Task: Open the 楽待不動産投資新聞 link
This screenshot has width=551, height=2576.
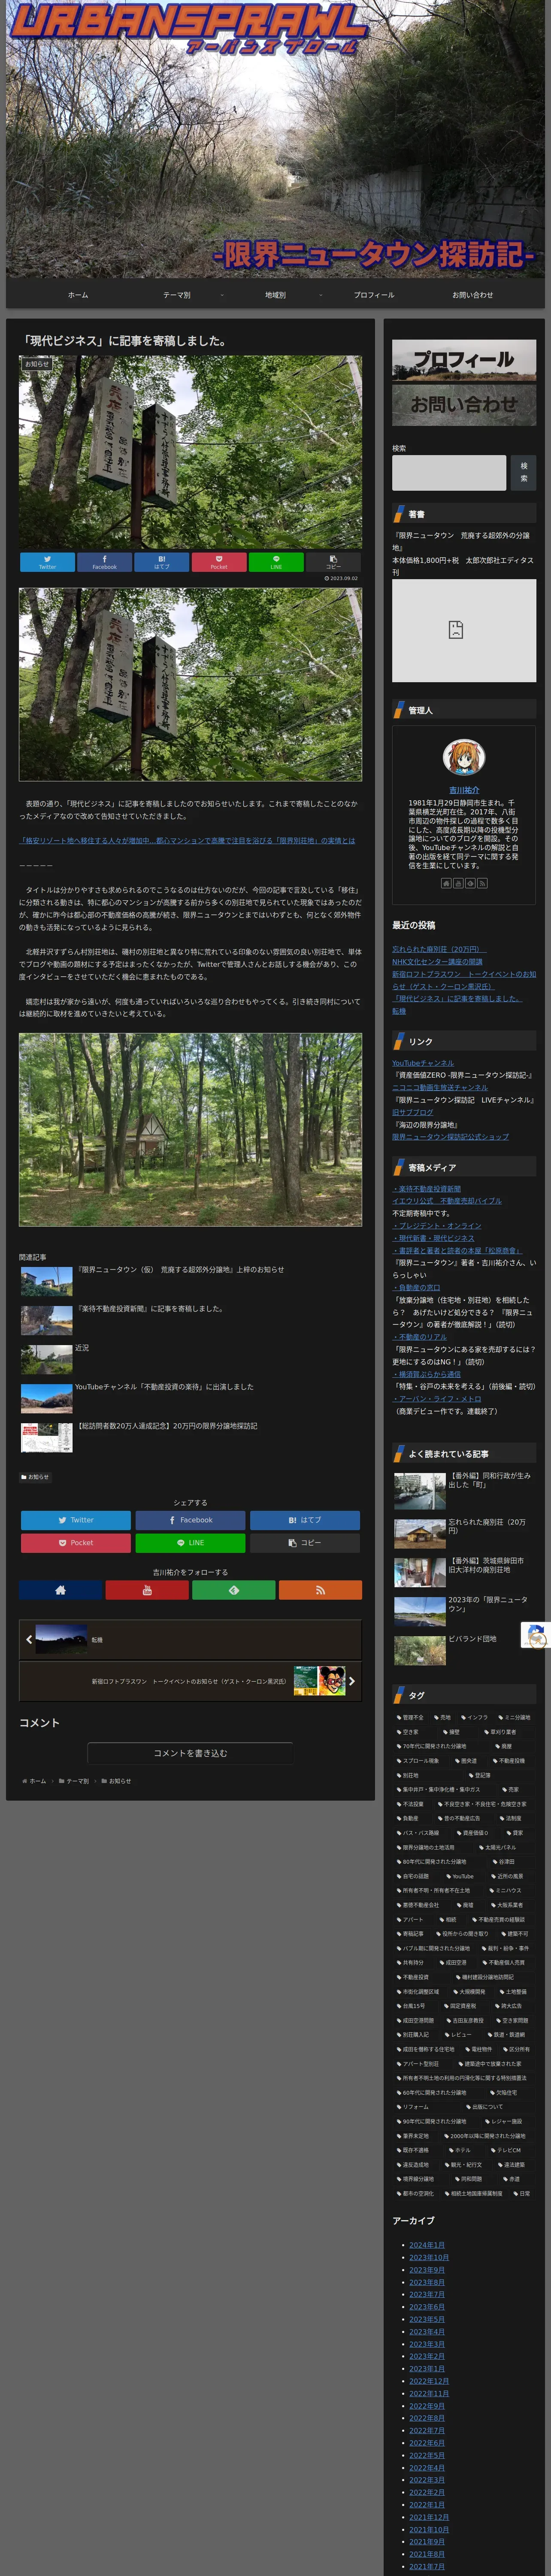Action: pos(428,1189)
